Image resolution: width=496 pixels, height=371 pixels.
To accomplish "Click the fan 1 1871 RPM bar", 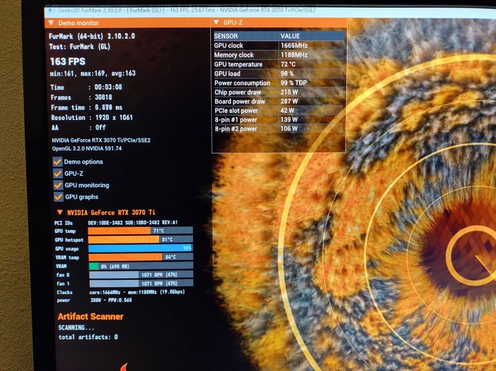I will [141, 284].
